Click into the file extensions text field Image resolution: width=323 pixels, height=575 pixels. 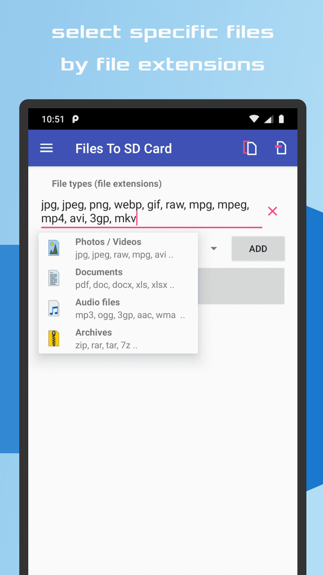click(x=152, y=212)
